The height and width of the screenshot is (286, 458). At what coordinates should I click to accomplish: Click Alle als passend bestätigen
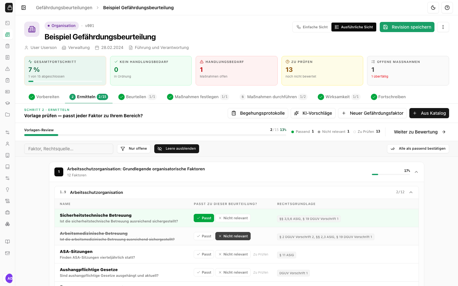418,149
